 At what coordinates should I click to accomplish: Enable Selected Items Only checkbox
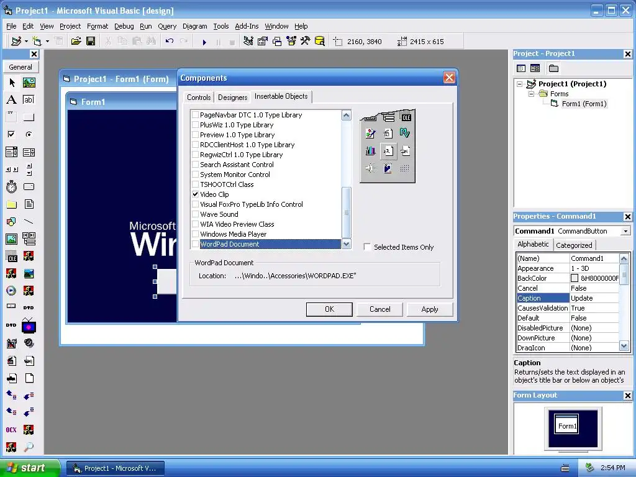coord(367,247)
